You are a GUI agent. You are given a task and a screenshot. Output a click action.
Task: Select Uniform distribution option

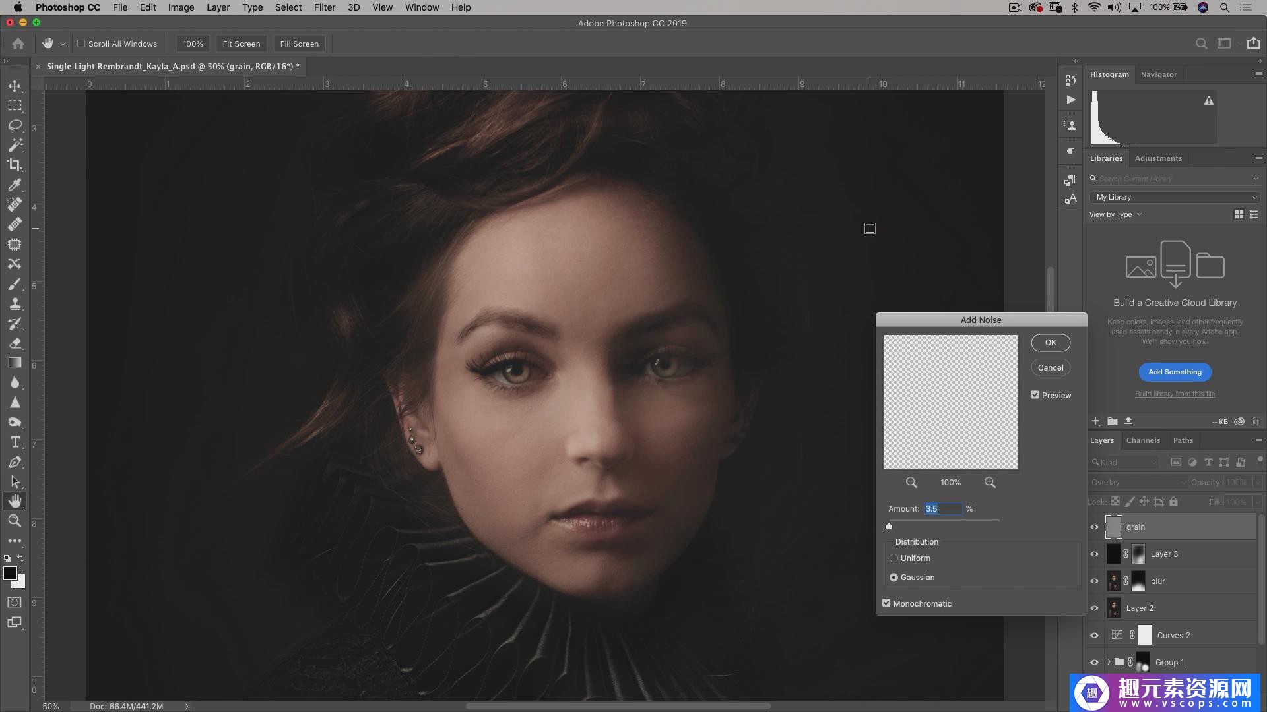tap(893, 558)
